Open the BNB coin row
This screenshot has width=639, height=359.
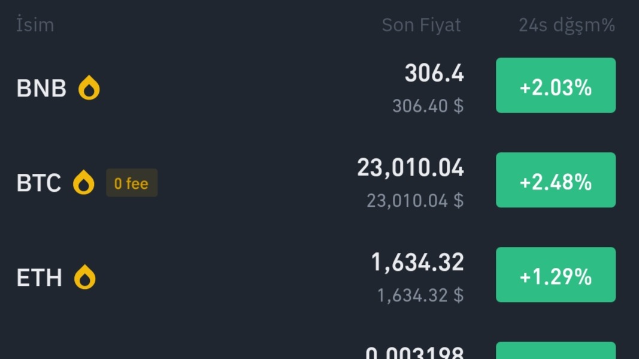pyautogui.click(x=41, y=87)
